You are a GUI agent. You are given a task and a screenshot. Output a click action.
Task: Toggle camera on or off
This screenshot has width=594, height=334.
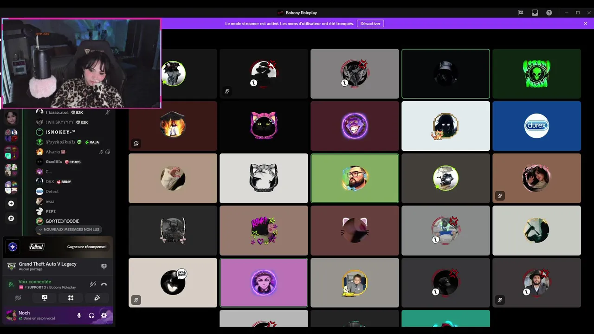pos(19,298)
